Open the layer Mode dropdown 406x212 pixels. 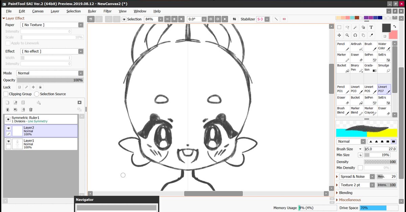pos(81,73)
